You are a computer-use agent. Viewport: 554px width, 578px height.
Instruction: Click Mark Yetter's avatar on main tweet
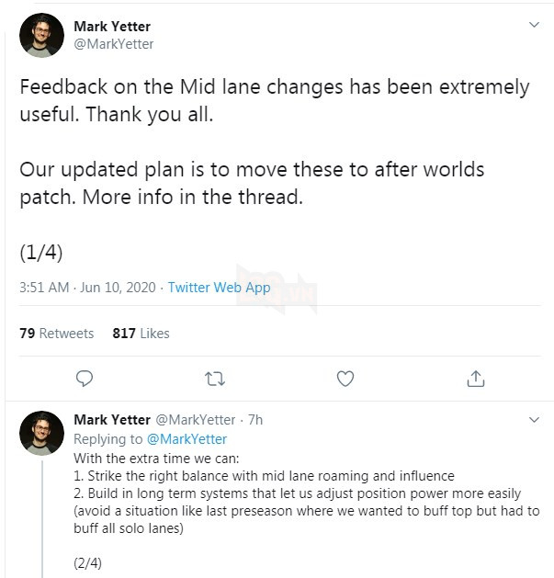(x=41, y=36)
